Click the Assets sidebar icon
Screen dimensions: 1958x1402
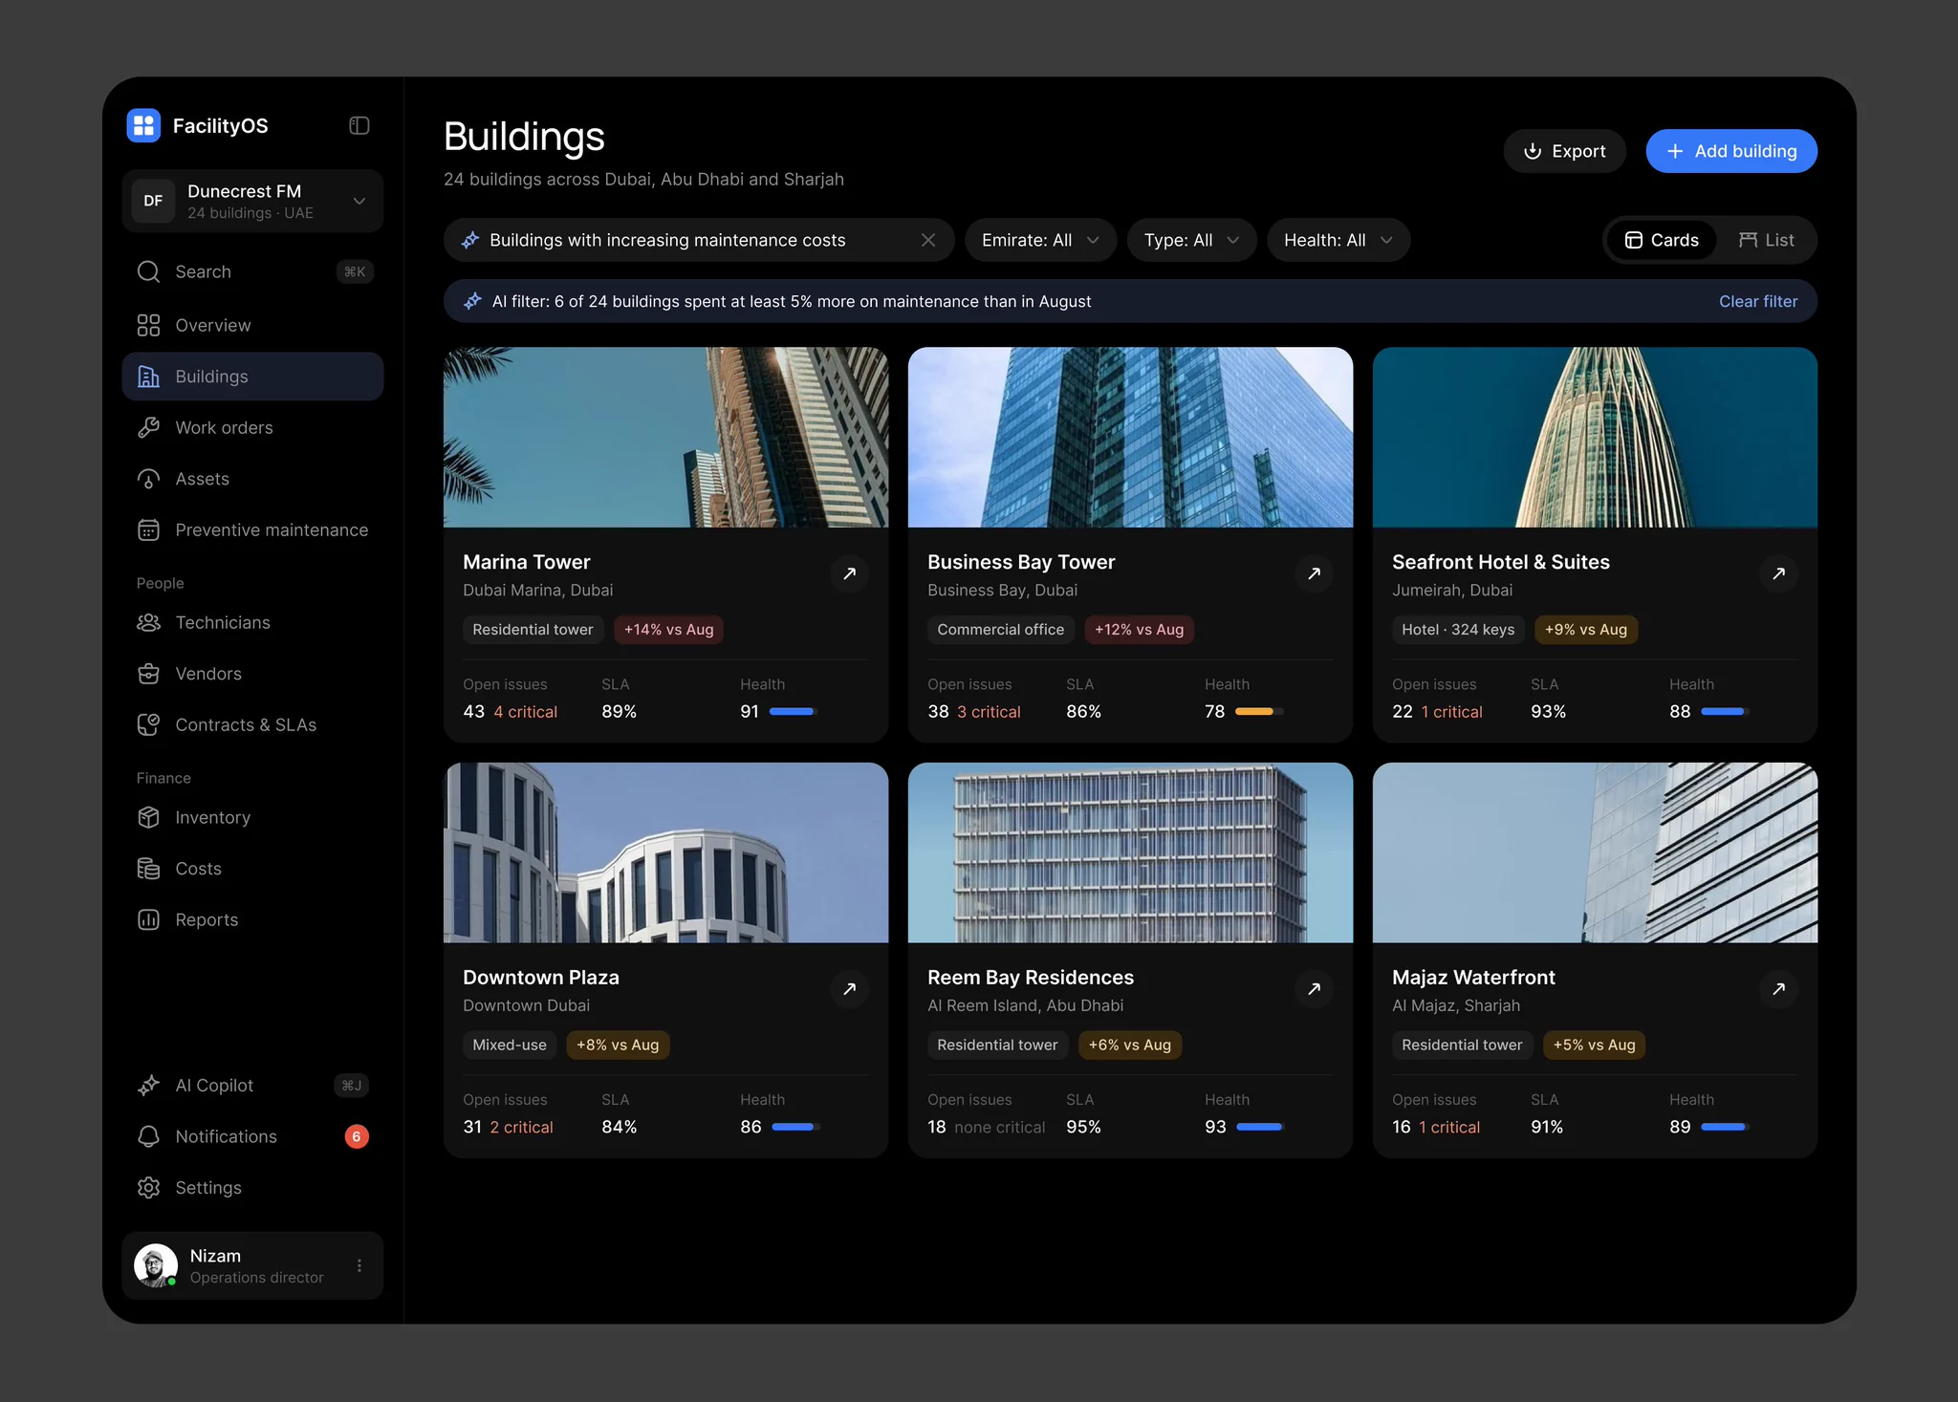click(x=148, y=479)
